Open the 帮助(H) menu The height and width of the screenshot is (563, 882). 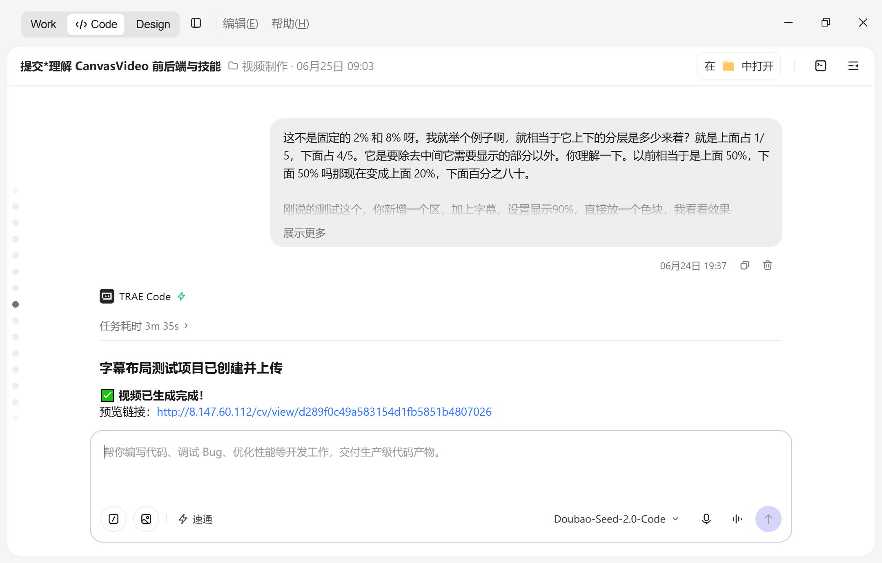[x=290, y=24]
